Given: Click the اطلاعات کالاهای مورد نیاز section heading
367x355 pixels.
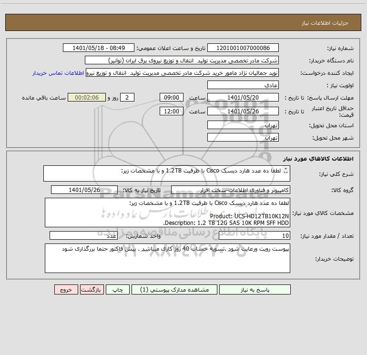Looking at the screenshot, I should click(x=318, y=159).
